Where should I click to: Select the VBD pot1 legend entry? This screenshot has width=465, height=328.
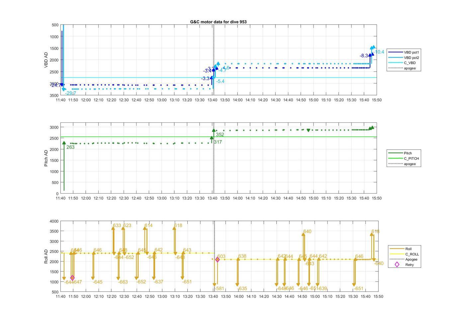point(404,52)
